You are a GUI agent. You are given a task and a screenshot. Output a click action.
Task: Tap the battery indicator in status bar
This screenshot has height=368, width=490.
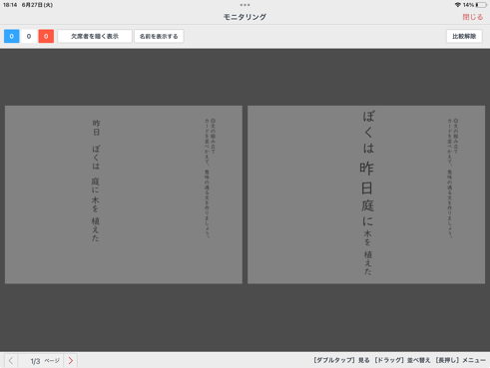click(481, 5)
